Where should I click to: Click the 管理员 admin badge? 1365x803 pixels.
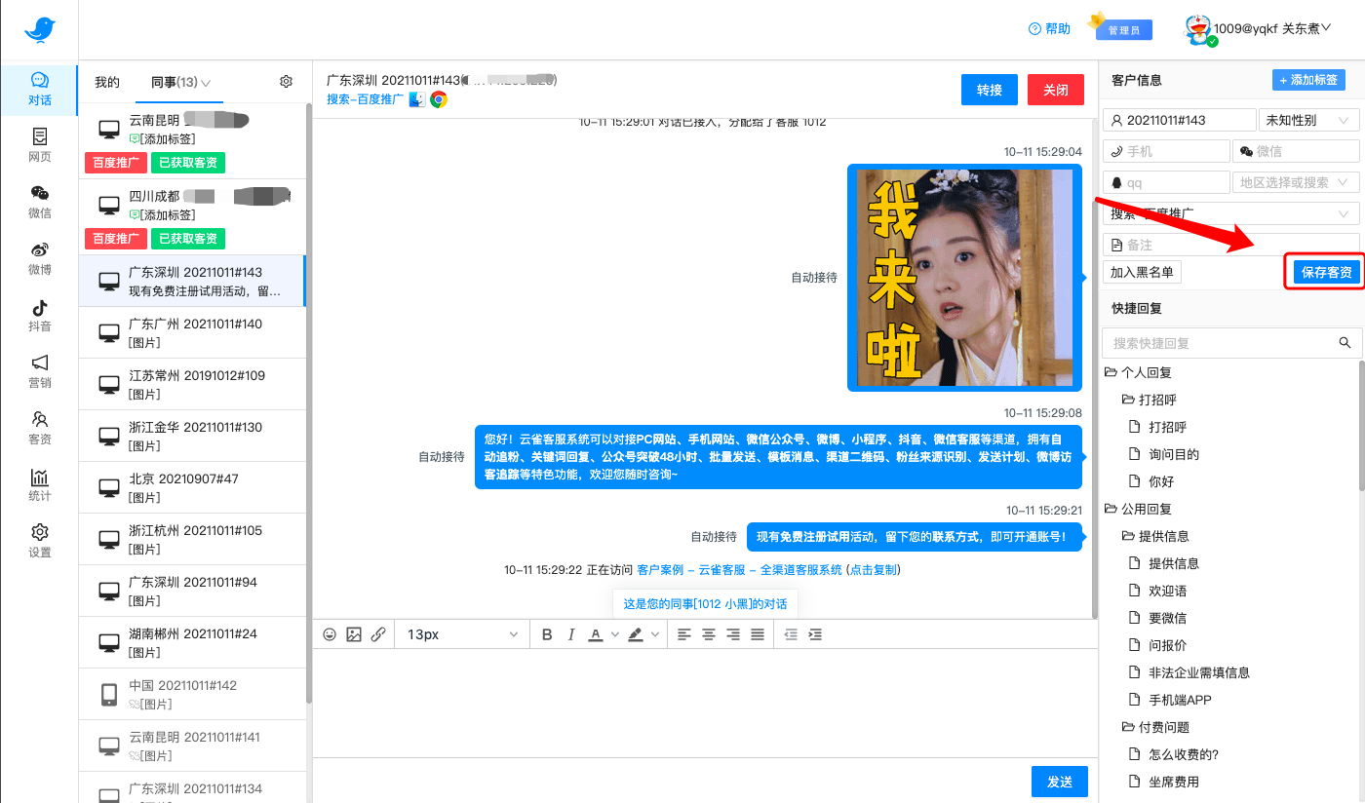pyautogui.click(x=1123, y=28)
